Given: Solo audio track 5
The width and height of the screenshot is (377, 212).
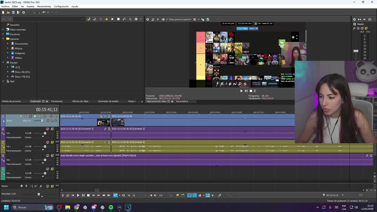Looking at the screenshot, I should click(x=52, y=169).
